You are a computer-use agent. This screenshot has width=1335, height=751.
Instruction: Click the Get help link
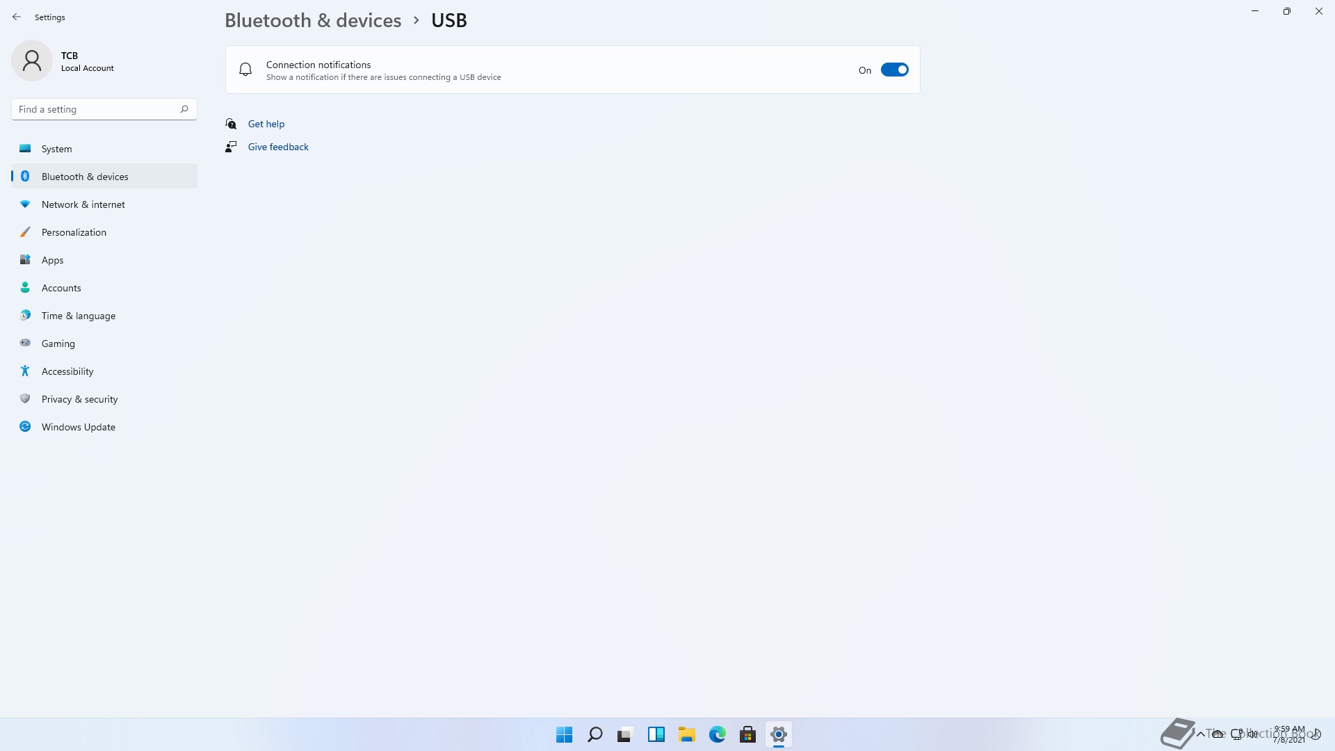tap(266, 124)
